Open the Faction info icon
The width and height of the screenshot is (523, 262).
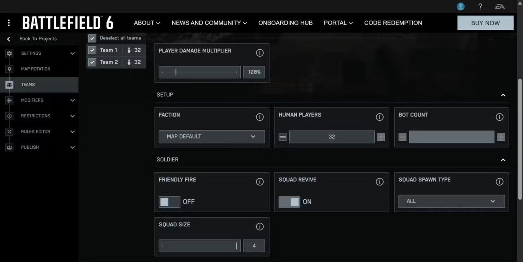pos(260,117)
